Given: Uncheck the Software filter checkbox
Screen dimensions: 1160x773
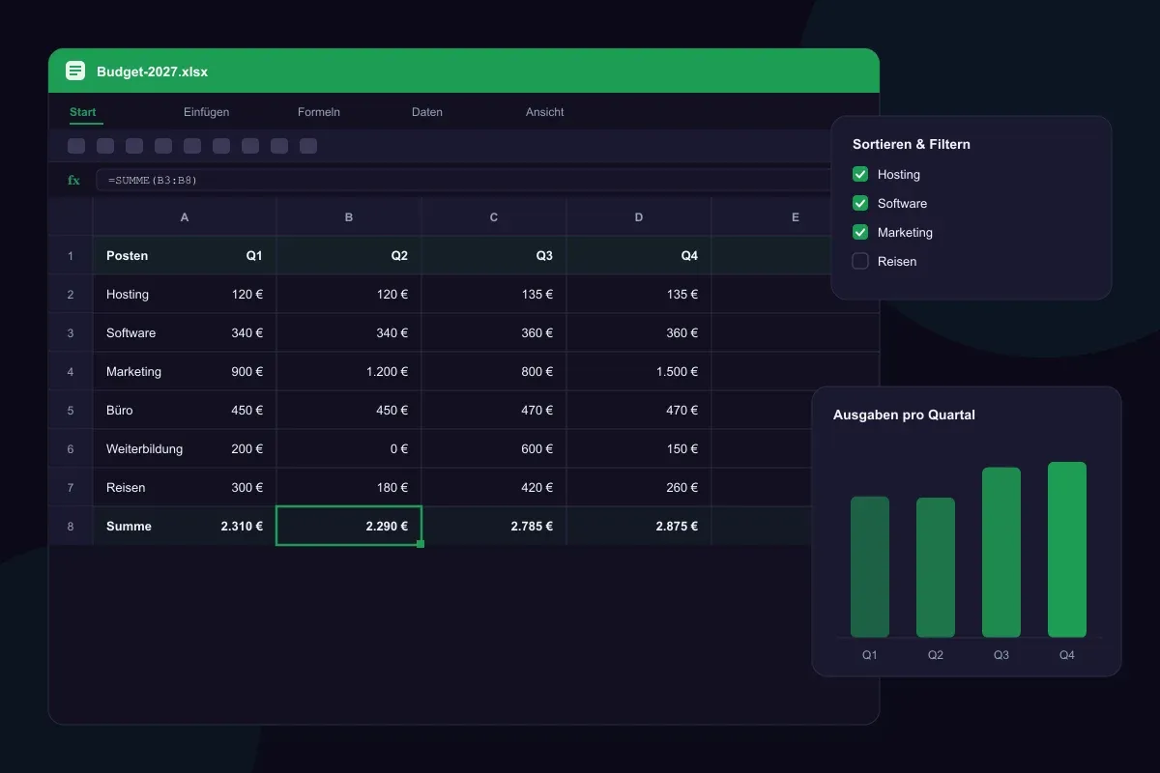Looking at the screenshot, I should click(860, 203).
